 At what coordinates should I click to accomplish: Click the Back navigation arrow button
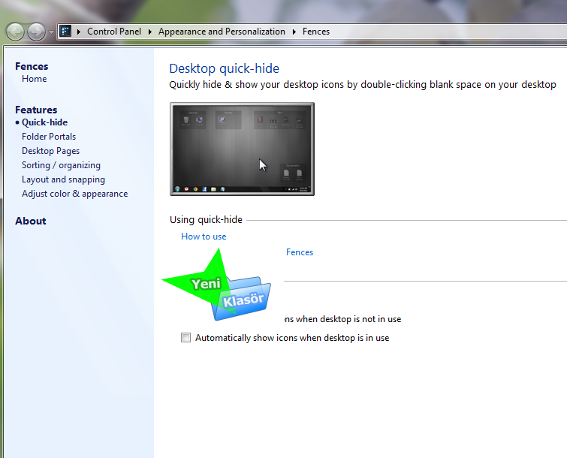[x=16, y=32]
